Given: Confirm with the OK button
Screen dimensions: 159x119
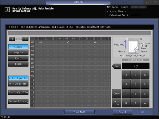Looking at the screenshot, I should click(x=142, y=112).
